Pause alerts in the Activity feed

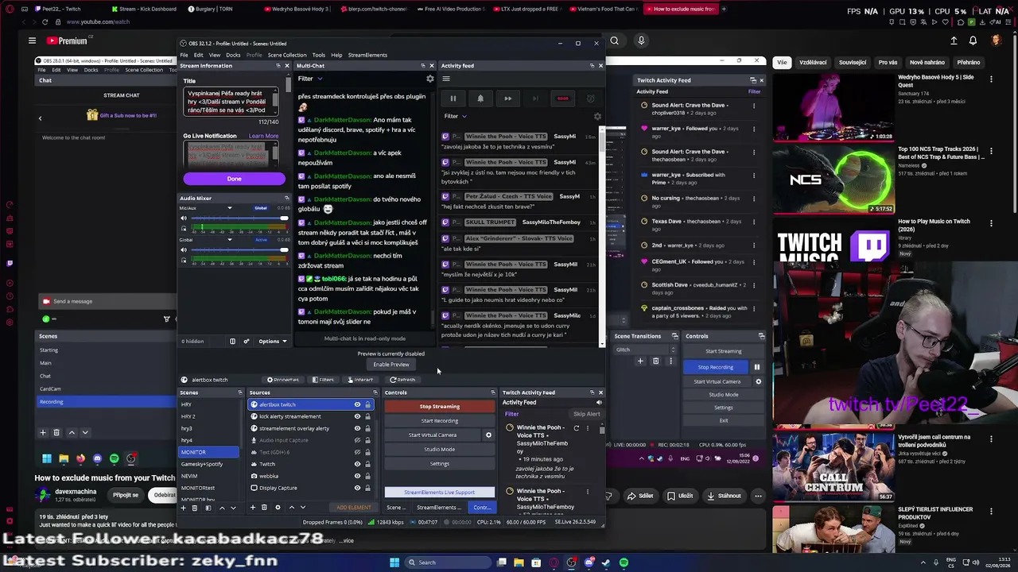[x=453, y=99]
